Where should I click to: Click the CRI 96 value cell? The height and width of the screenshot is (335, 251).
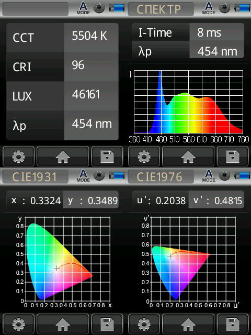[91, 67]
